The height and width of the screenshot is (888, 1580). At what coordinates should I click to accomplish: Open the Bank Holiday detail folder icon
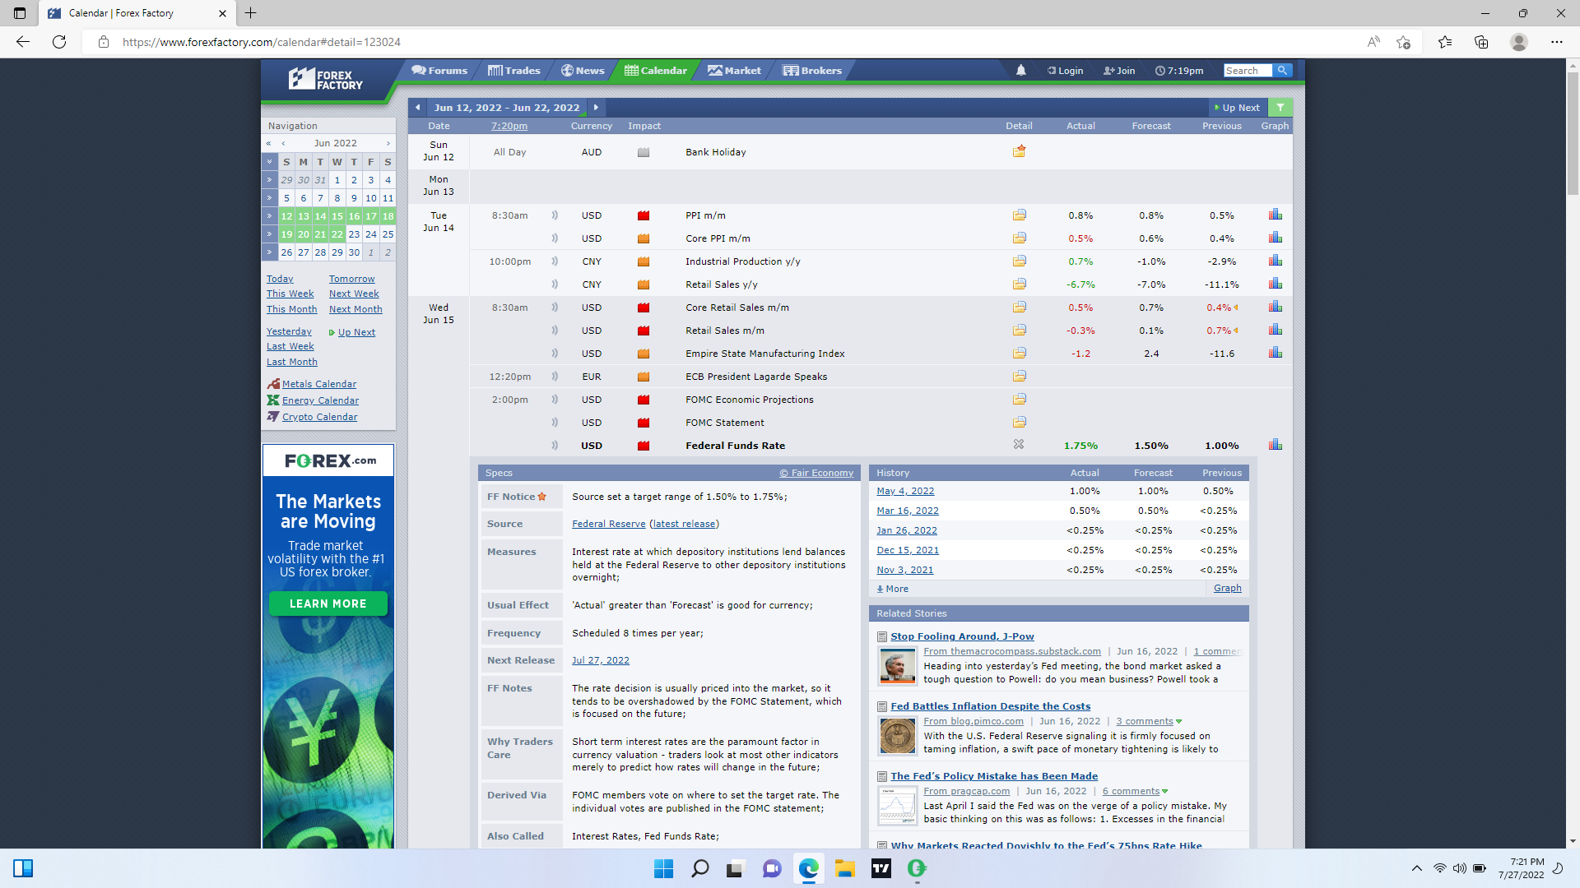click(1019, 152)
